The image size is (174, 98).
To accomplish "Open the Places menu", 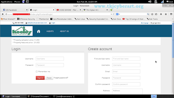I will click(x=17, y=2).
